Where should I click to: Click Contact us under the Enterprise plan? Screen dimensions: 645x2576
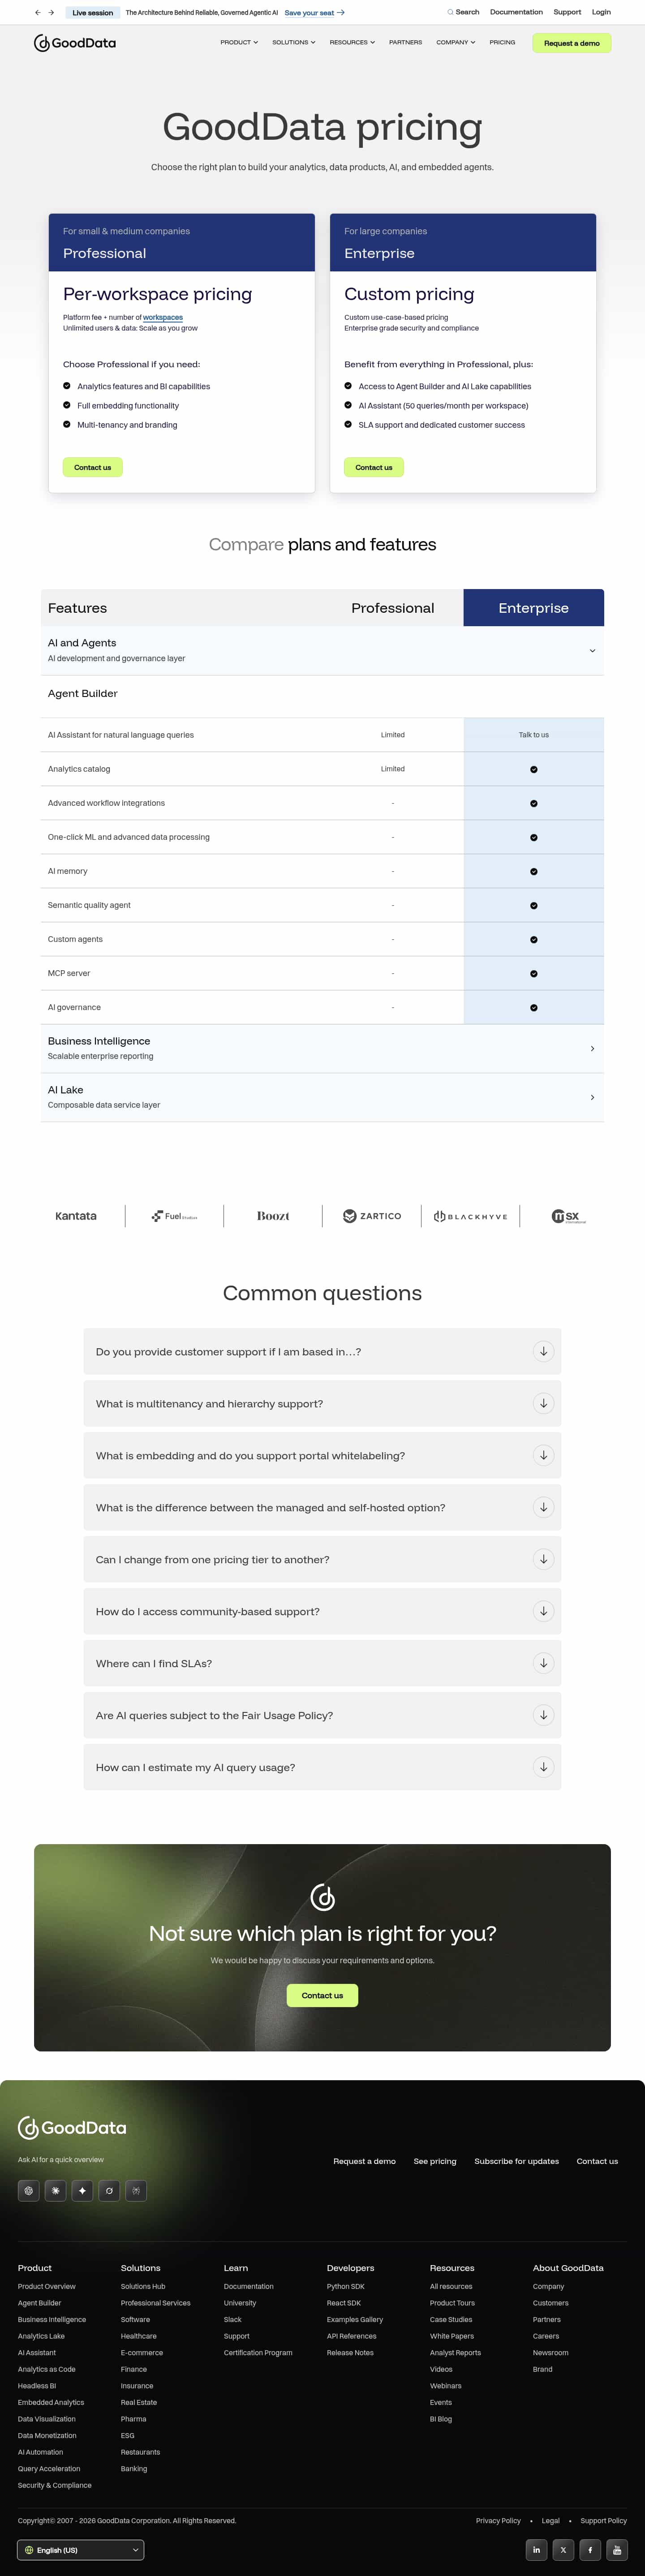tap(374, 468)
